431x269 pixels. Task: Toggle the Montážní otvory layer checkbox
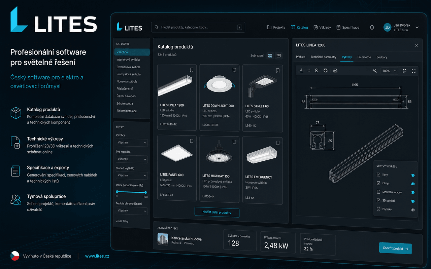pyautogui.click(x=378, y=192)
